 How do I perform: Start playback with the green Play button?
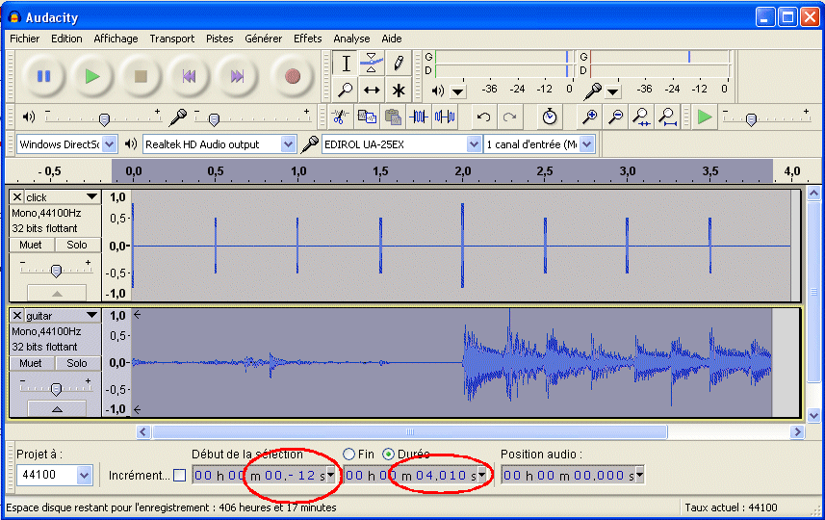(x=92, y=76)
